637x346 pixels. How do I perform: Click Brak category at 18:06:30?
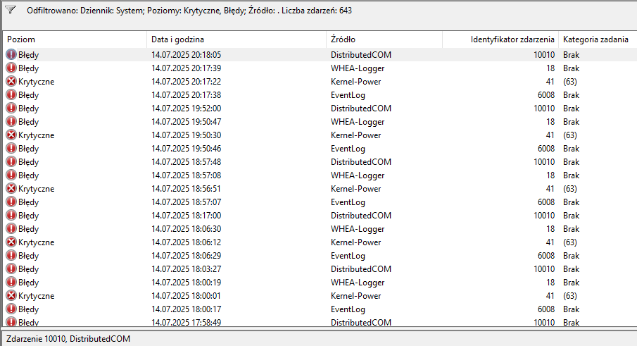point(571,229)
